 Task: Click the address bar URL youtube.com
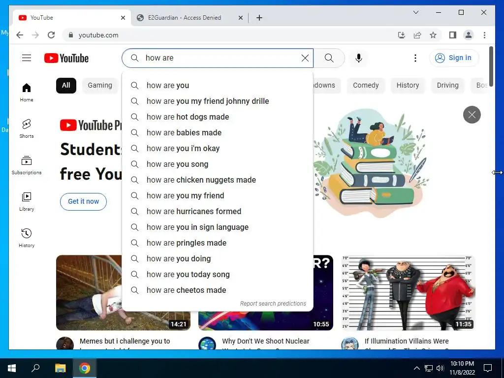click(98, 35)
